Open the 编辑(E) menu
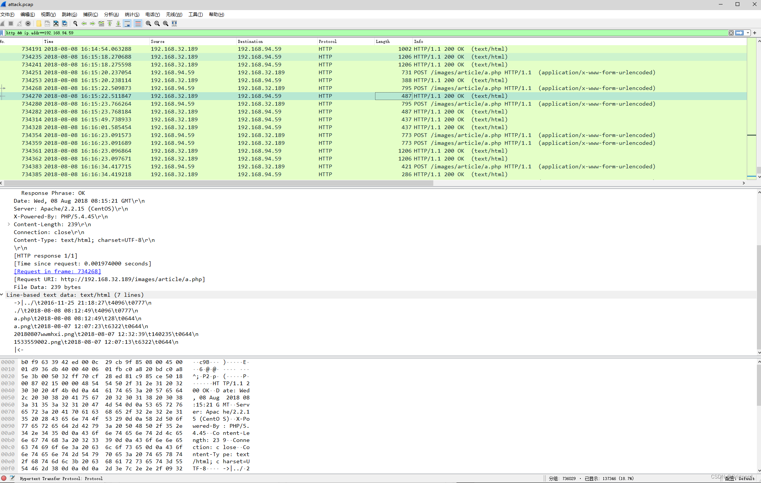 pyautogui.click(x=28, y=15)
